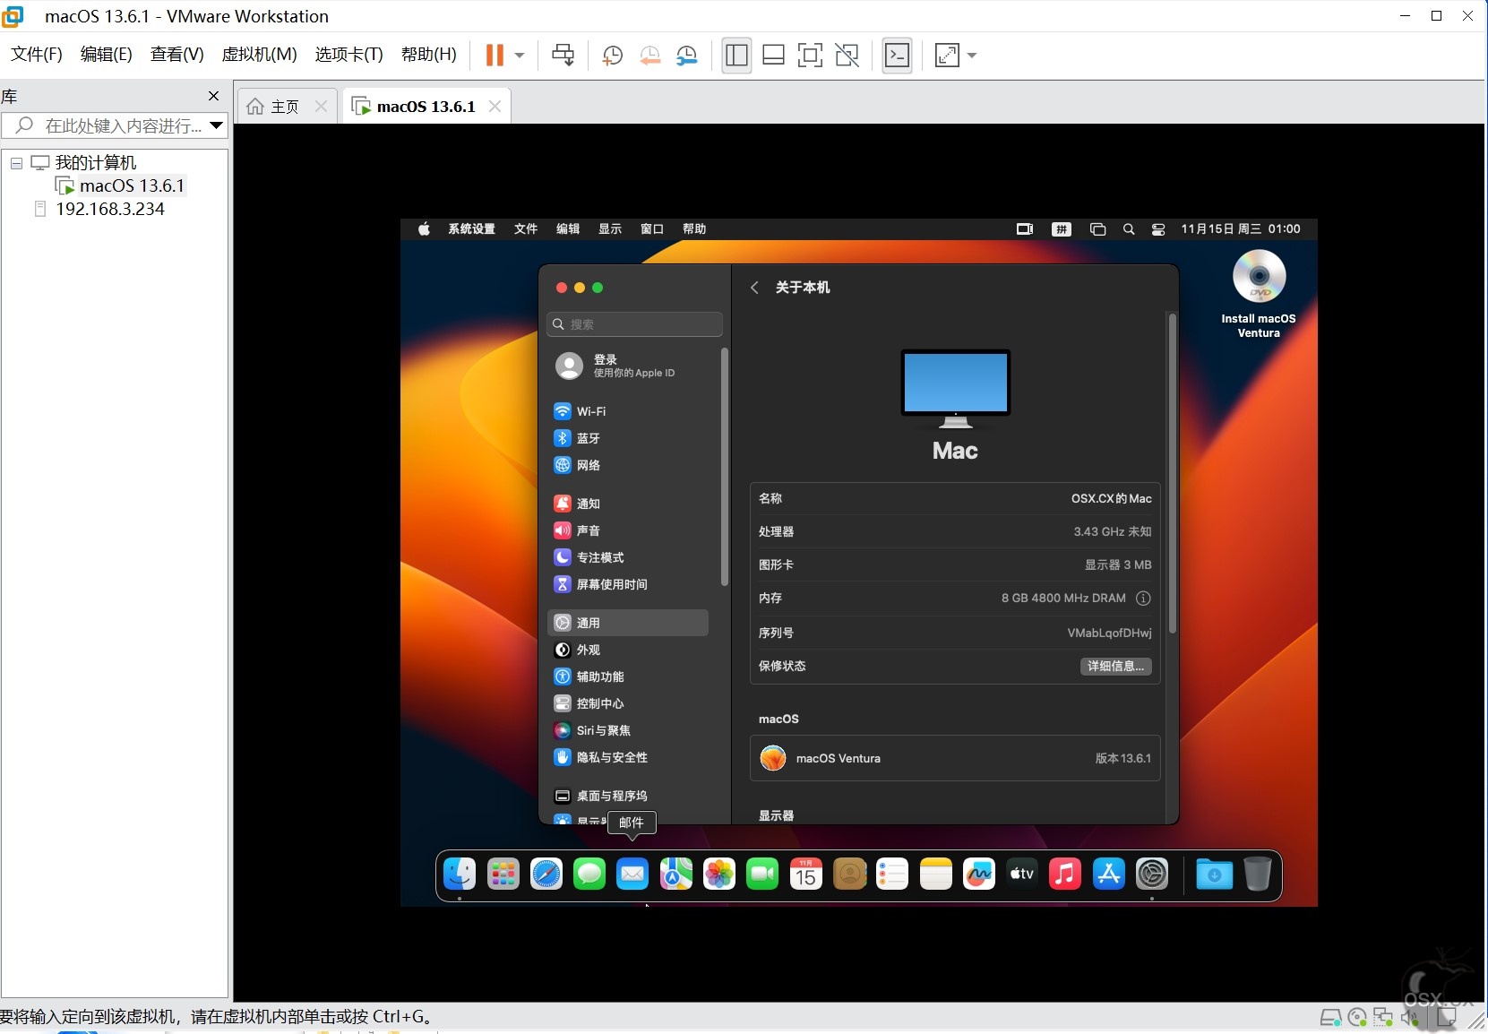1488x1034 pixels.
Task: Select Siri与聚焦 in the settings sidebar
Action: 627,730
